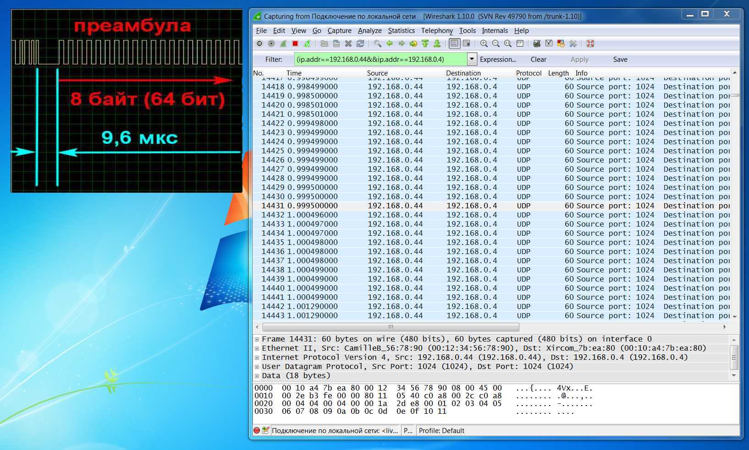
Task: Close this capture file X icon
Action: (348, 43)
